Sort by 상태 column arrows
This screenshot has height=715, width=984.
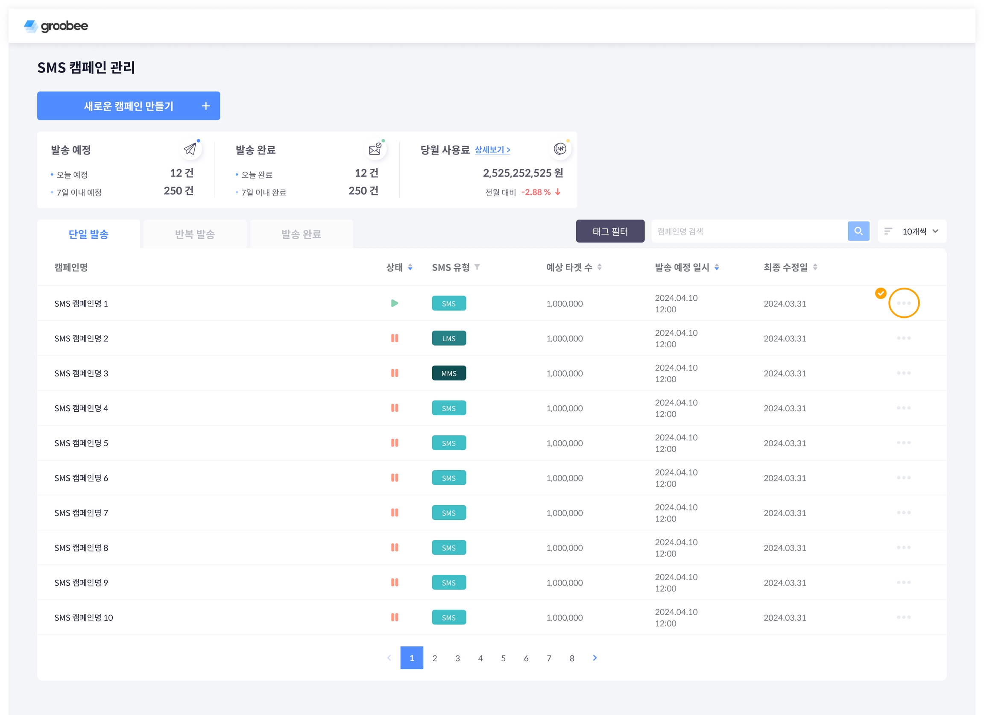click(410, 267)
